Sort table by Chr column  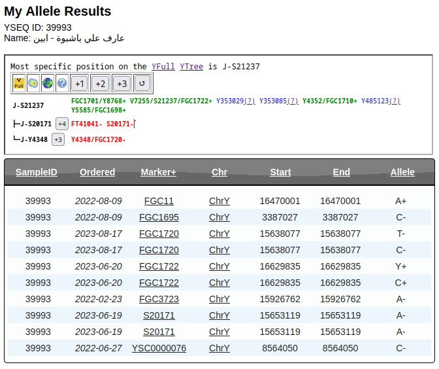pos(219,172)
